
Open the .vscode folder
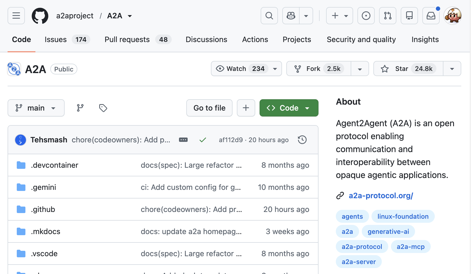click(x=44, y=254)
